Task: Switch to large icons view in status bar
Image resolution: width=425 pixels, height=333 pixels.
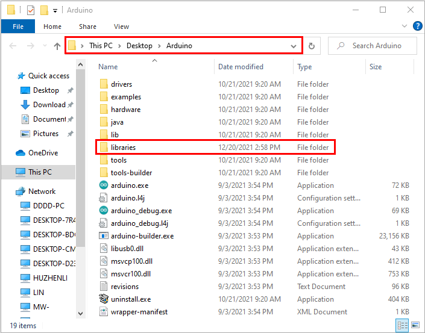Action: click(415, 325)
